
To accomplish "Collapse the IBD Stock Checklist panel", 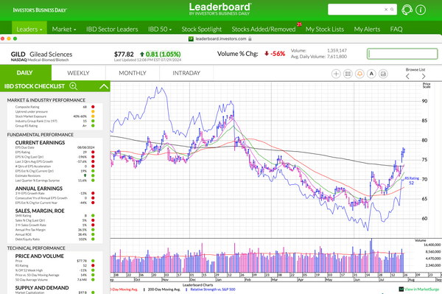I will point(104,86).
